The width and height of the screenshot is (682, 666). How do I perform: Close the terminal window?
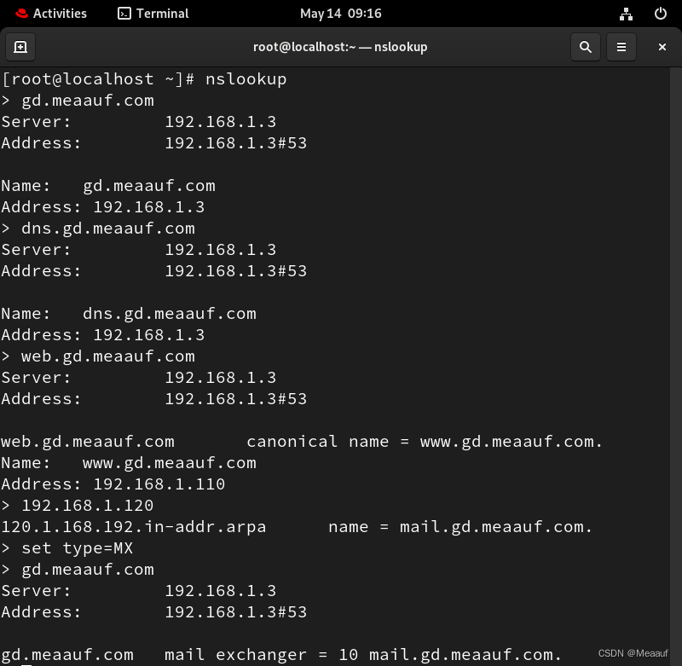point(662,47)
